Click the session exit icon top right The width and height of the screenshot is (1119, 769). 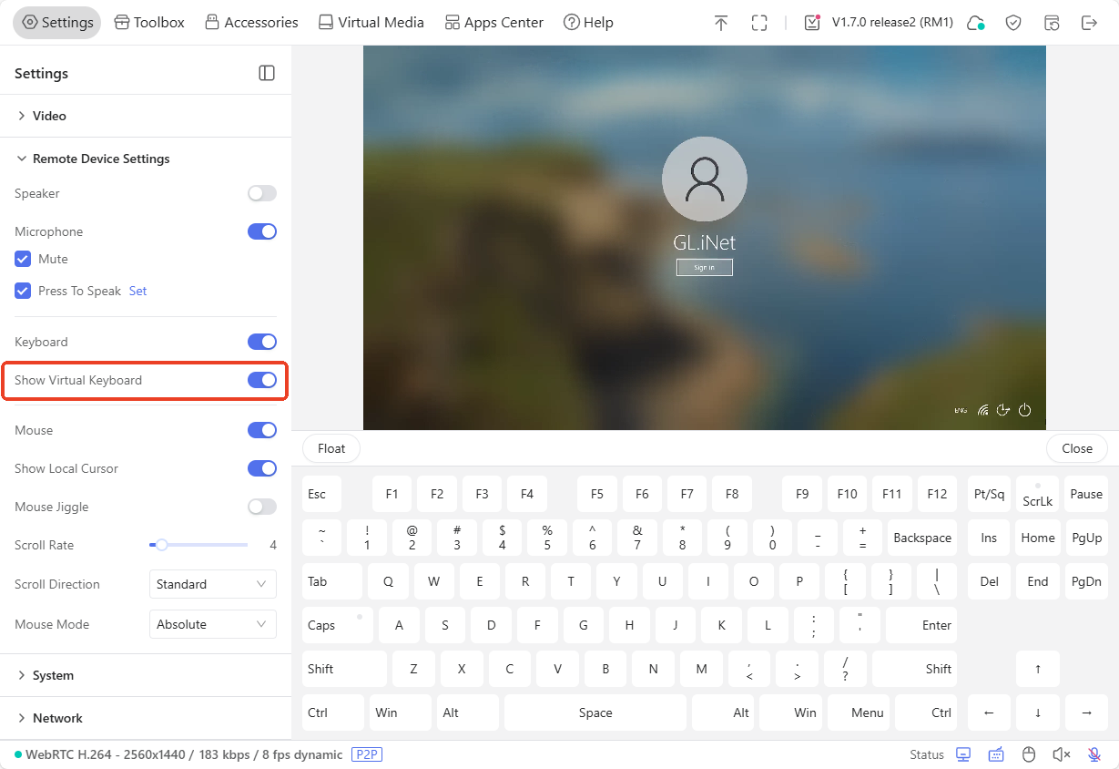click(1090, 22)
